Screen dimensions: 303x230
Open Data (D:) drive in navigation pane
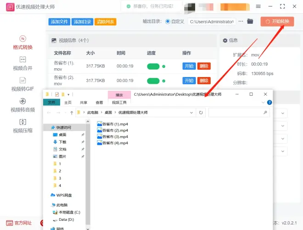point(66,219)
